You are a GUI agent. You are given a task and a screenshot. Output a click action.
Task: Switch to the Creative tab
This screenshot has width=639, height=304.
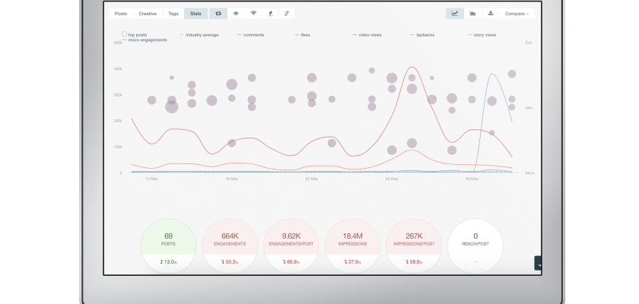[148, 14]
